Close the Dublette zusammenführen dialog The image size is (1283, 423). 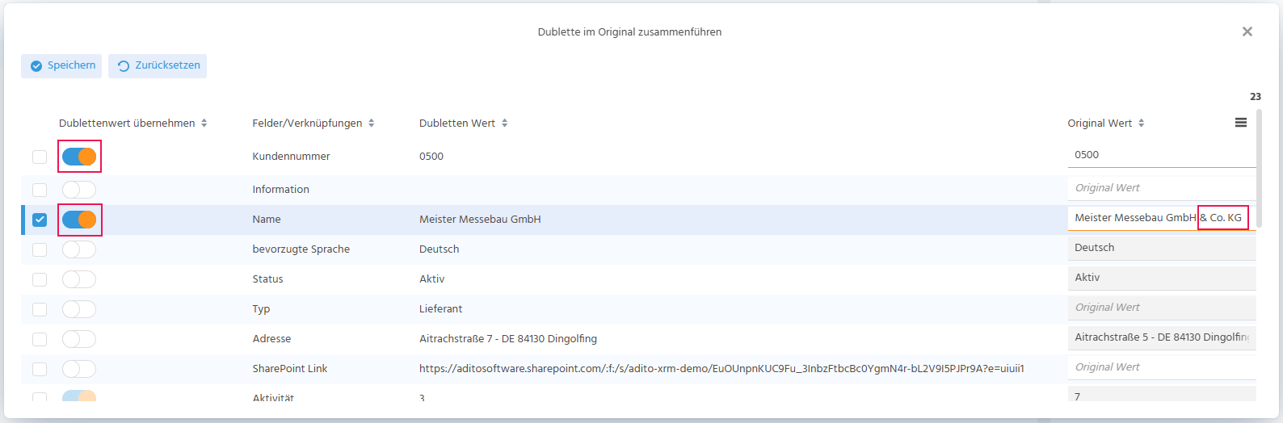(1247, 31)
